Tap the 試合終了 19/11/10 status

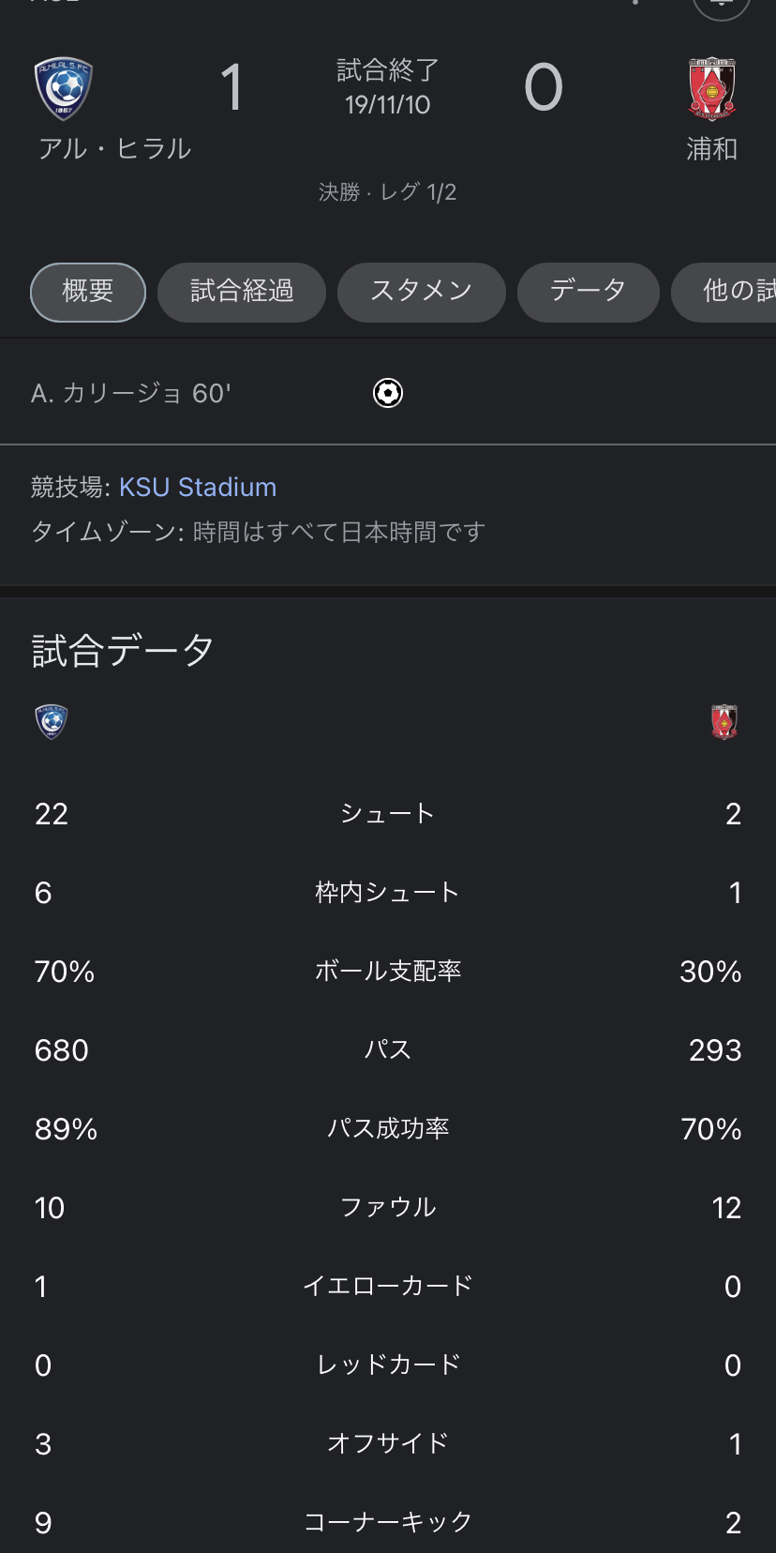[388, 87]
